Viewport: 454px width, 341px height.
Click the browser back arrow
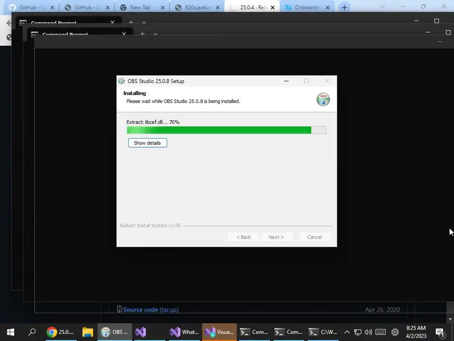[9, 23]
